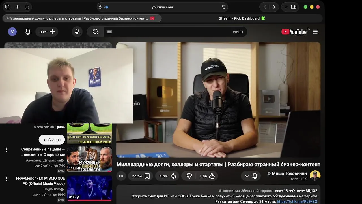The height and width of the screenshot is (204, 362).
Task: Open Safari tab overview
Action: 8,7
